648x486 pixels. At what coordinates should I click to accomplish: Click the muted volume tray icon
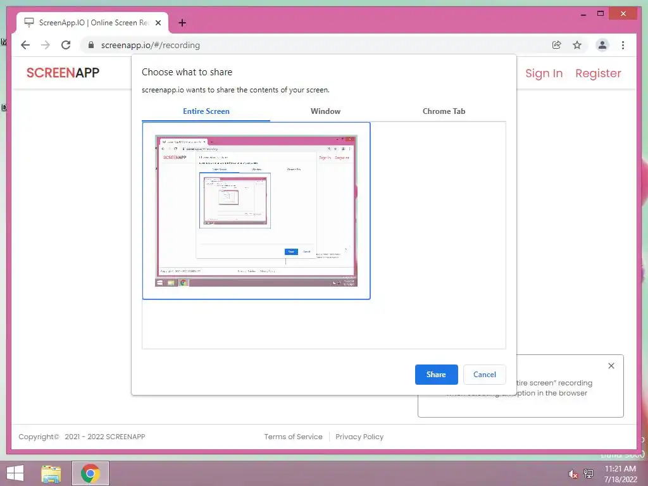[x=573, y=474]
